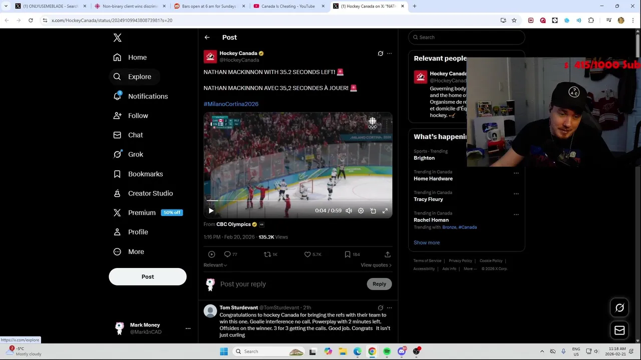This screenshot has height=360, width=641.
Task: Bookmark this page with the star icon
Action: click(x=514, y=20)
